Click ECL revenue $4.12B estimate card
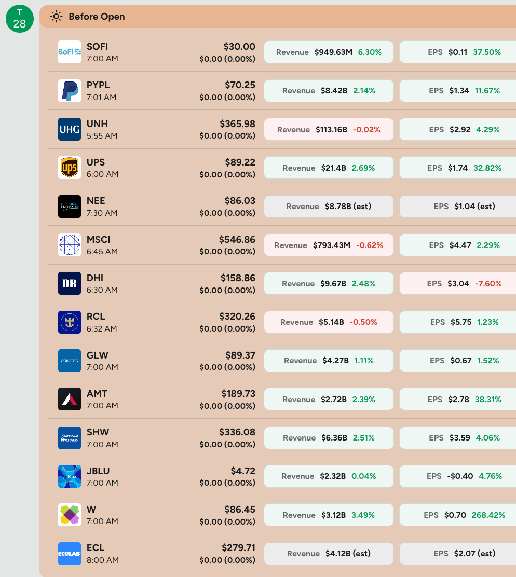Viewport: 516px width, 577px height. pos(329,554)
